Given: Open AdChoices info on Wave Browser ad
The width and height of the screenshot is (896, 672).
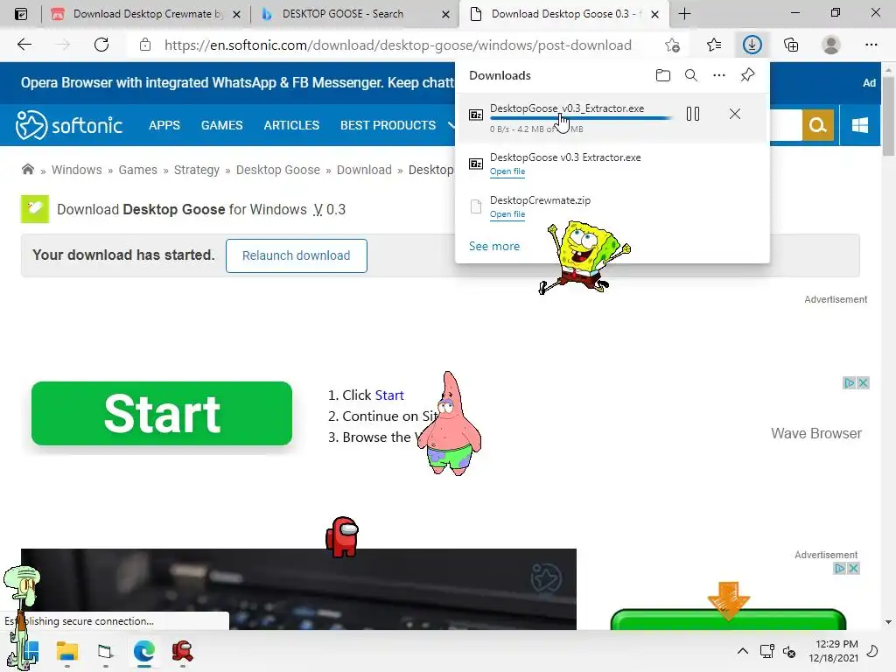Looking at the screenshot, I should [x=850, y=383].
